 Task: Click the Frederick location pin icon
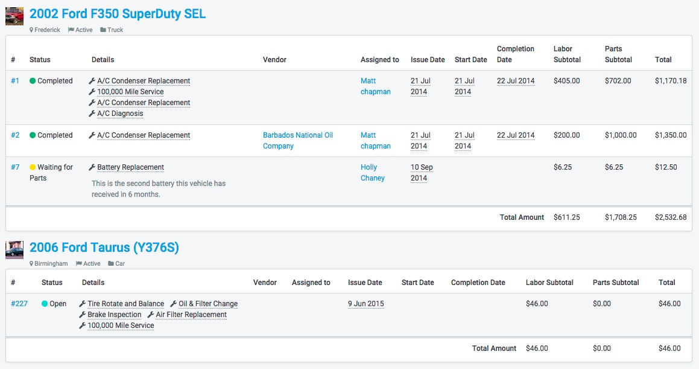click(31, 30)
